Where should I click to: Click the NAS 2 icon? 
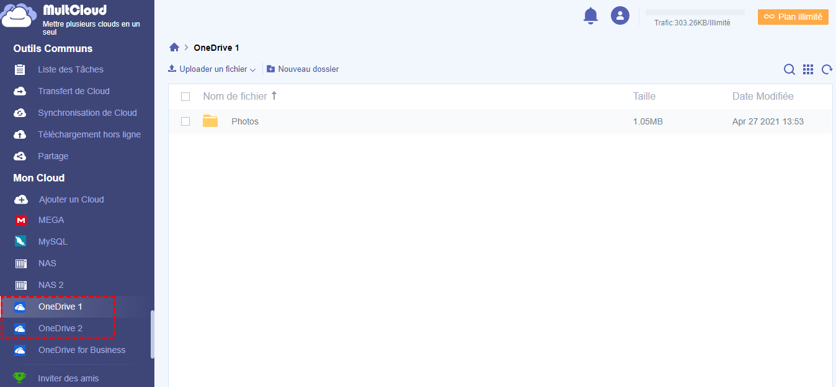(x=21, y=285)
